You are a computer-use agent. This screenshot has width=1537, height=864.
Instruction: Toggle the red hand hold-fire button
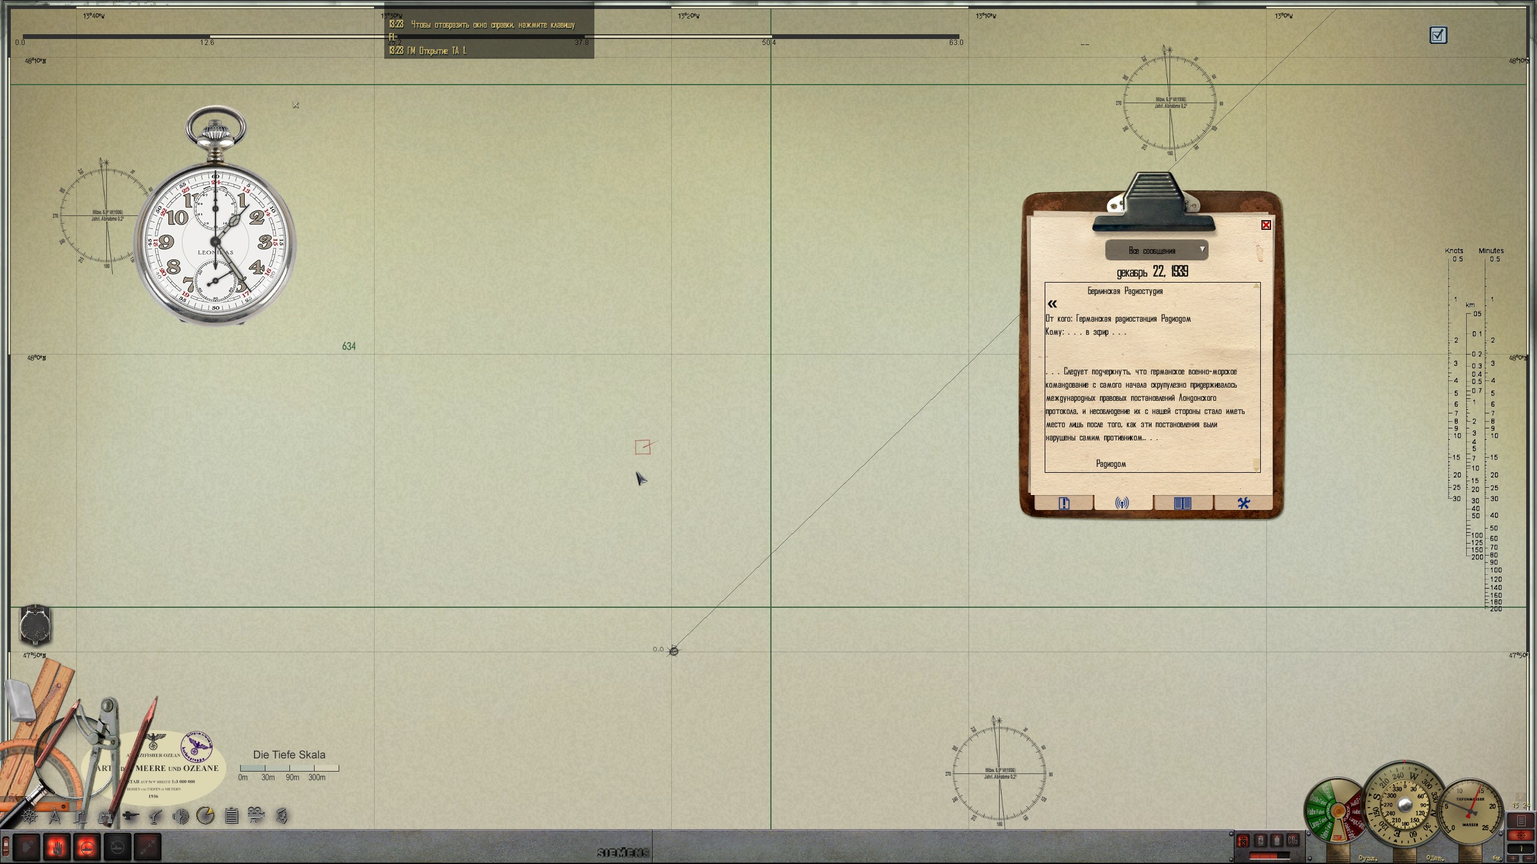tap(57, 847)
